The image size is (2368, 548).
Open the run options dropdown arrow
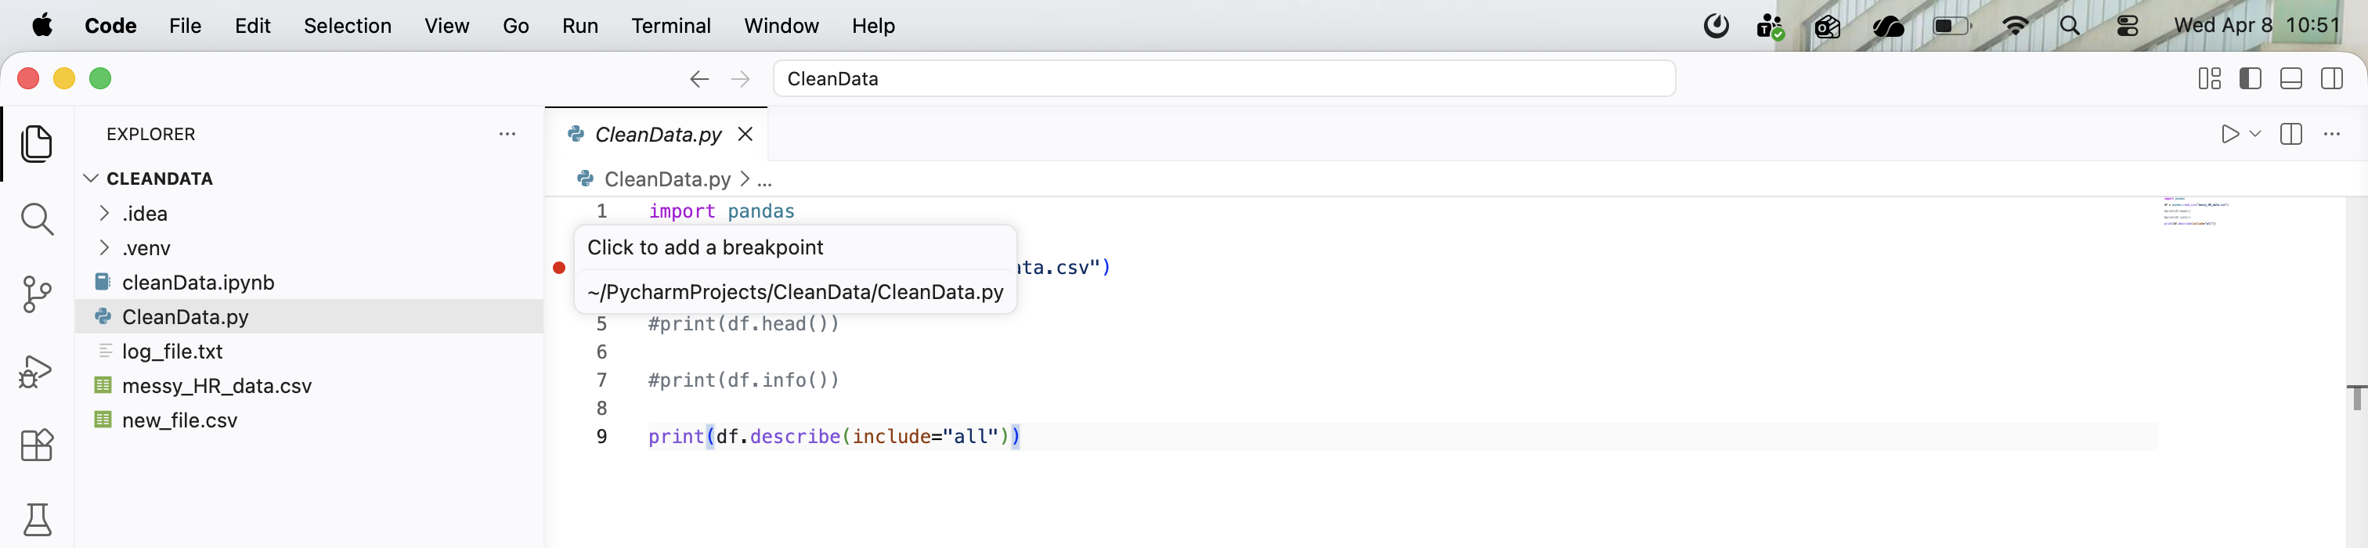coord(2255,134)
